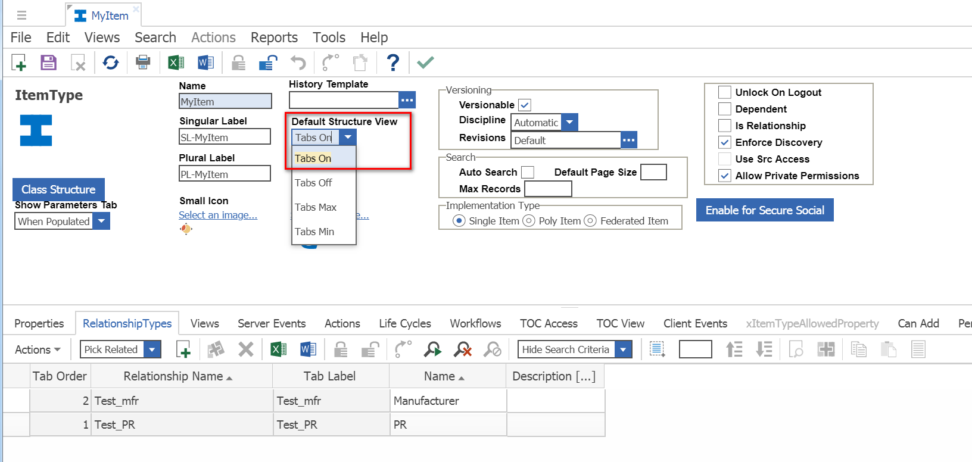Switch to the Life Cycles tab
Image resolution: width=972 pixels, height=462 pixels.
405,323
